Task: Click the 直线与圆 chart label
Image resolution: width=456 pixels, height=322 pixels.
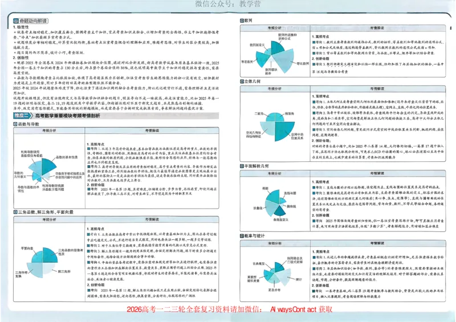Action: [x=290, y=193]
